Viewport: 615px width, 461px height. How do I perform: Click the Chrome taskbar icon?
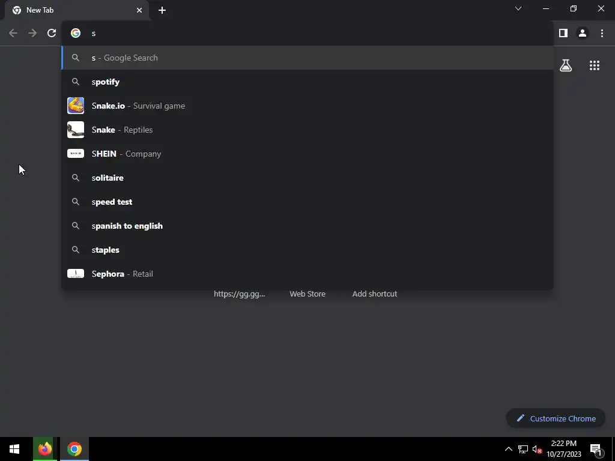(74, 449)
